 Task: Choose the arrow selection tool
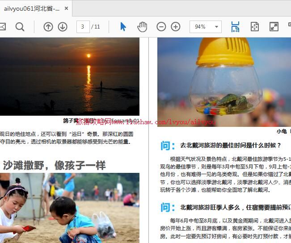(123, 27)
